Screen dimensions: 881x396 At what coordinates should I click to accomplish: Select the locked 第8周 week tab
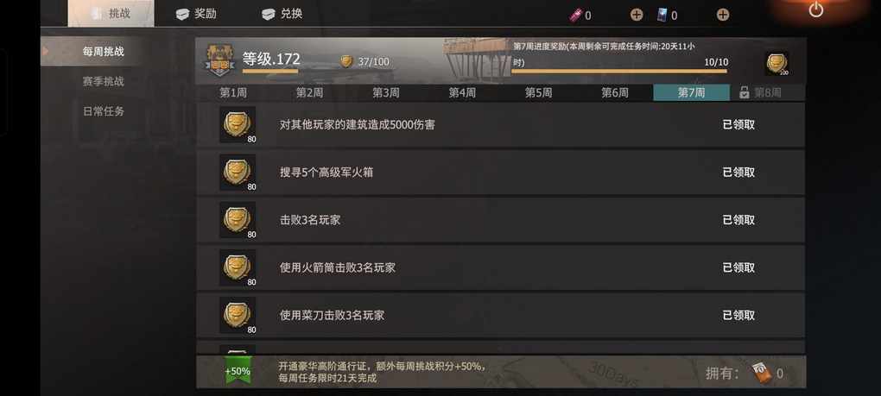pos(767,93)
